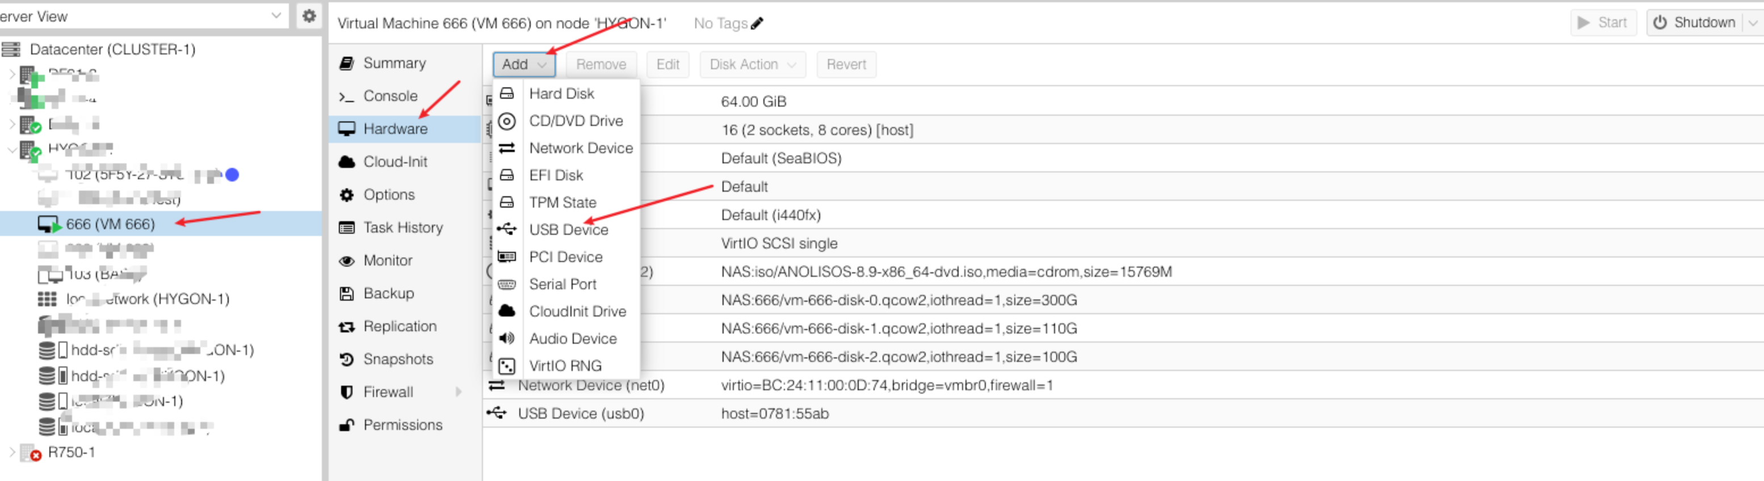
Task: Choose VirtIO RNG from Add menu
Action: [x=566, y=365]
